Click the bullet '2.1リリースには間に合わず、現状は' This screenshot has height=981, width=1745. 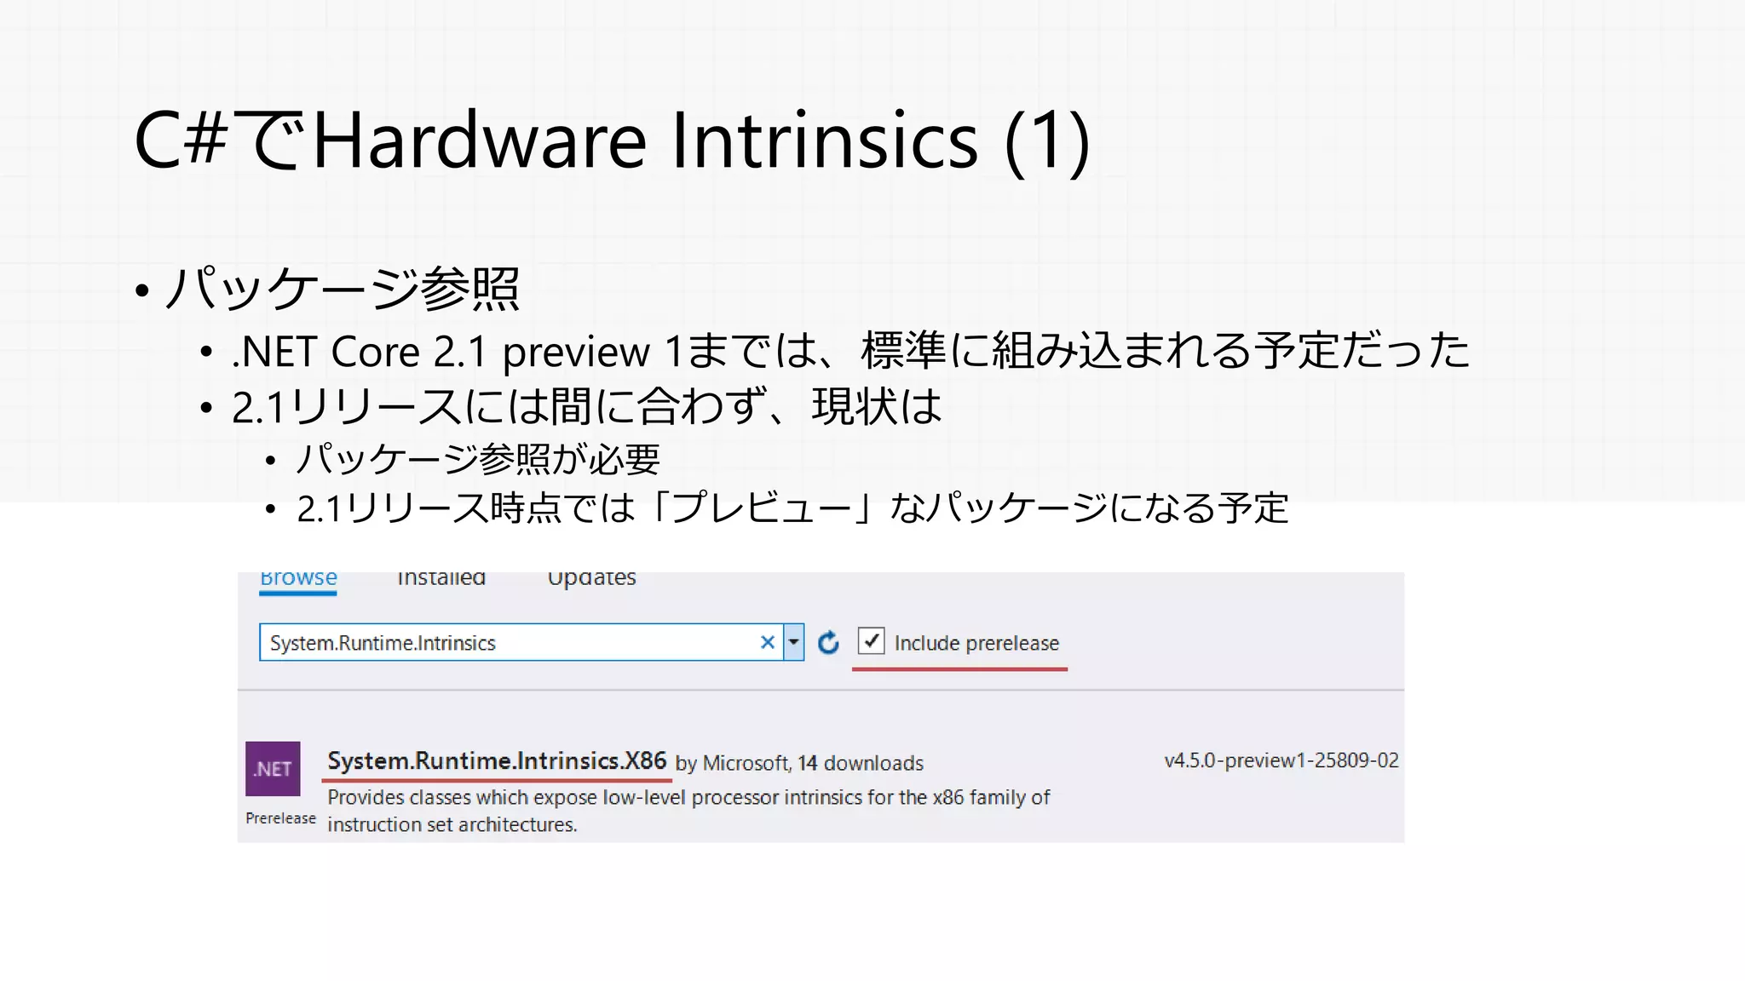587,406
